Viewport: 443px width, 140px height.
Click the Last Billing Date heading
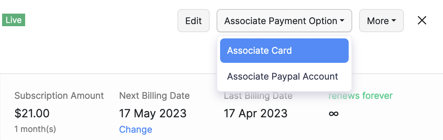point(258,96)
